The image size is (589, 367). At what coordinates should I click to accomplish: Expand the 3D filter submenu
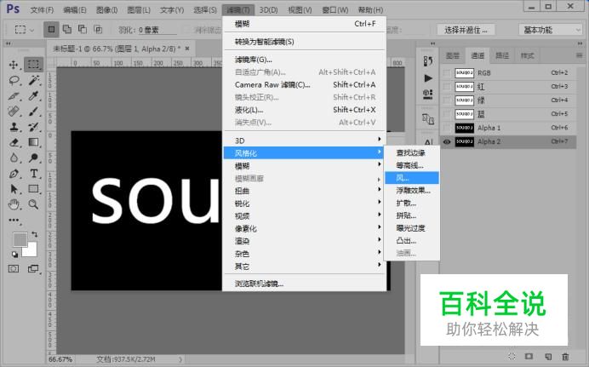pyautogui.click(x=305, y=140)
